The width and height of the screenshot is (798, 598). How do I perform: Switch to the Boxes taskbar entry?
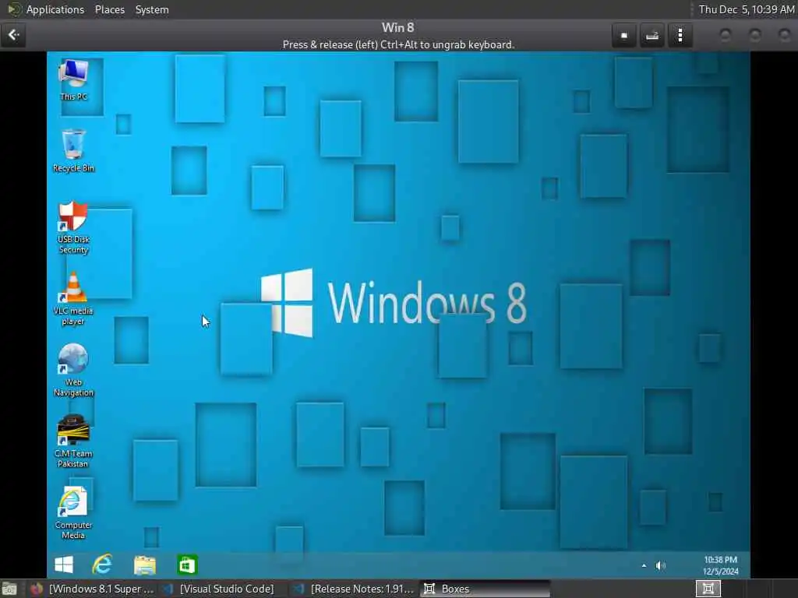click(485, 589)
